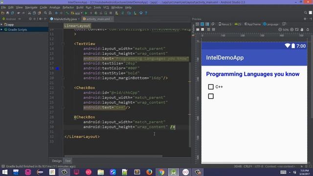
Task: Open File Explorer from the taskbar
Action: (101, 172)
